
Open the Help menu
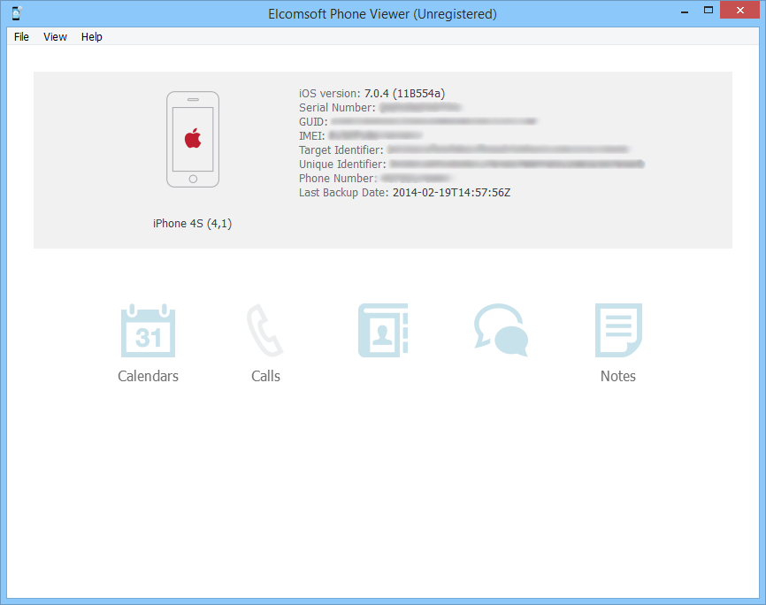92,36
